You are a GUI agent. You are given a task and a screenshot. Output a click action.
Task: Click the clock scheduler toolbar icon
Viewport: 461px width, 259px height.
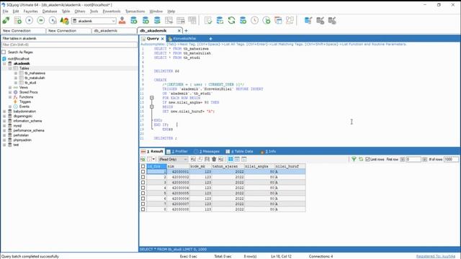point(254,20)
